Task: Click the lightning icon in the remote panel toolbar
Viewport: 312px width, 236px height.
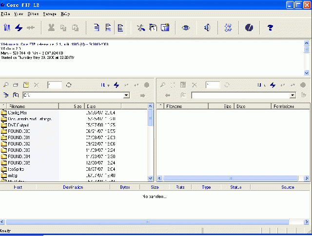Action: pos(273,85)
